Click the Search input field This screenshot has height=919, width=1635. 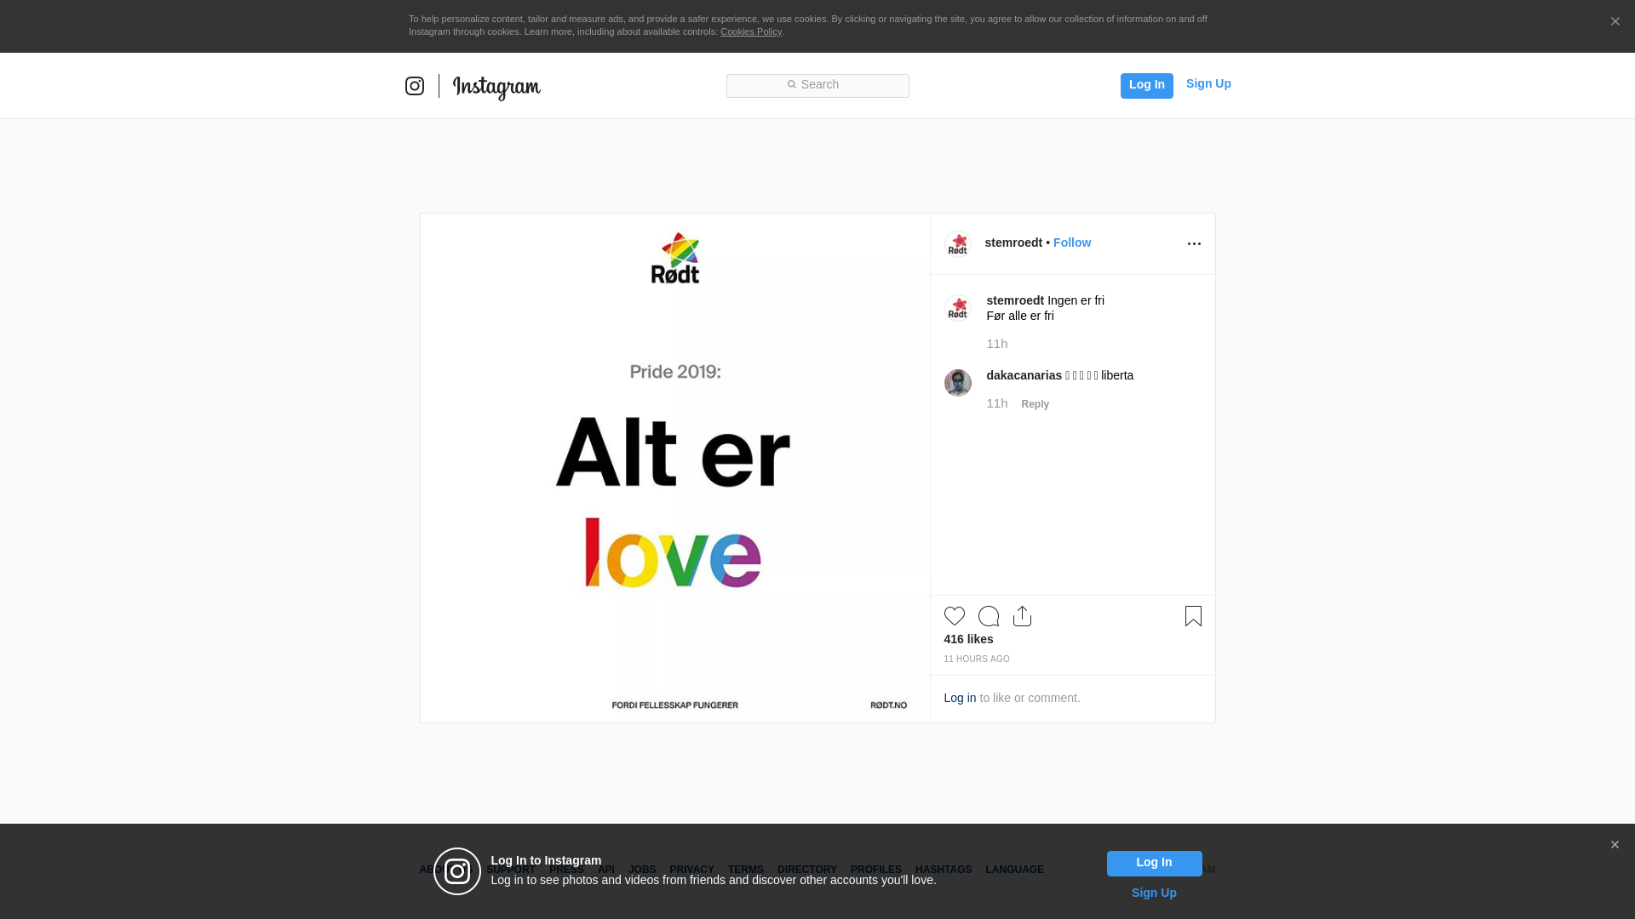[817, 85]
